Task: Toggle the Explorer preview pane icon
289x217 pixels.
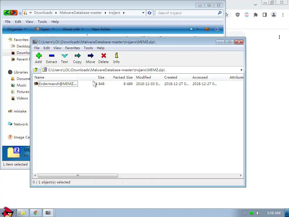Action: [x=207, y=29]
